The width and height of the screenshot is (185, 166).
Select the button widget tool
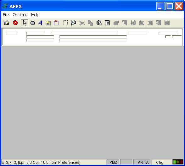click(x=33, y=23)
